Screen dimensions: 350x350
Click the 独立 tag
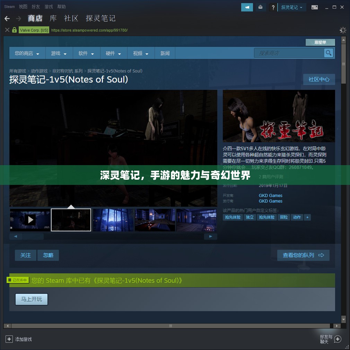(250, 217)
